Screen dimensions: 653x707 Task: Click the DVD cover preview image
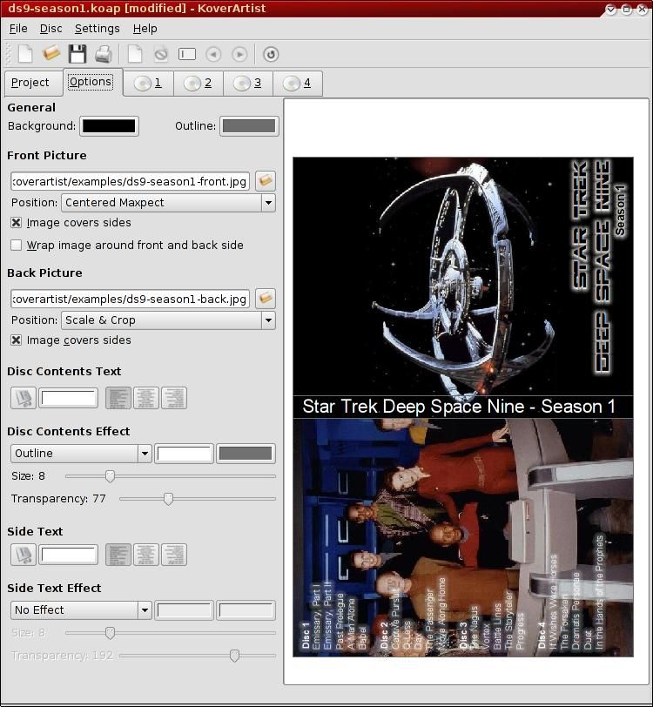463,407
